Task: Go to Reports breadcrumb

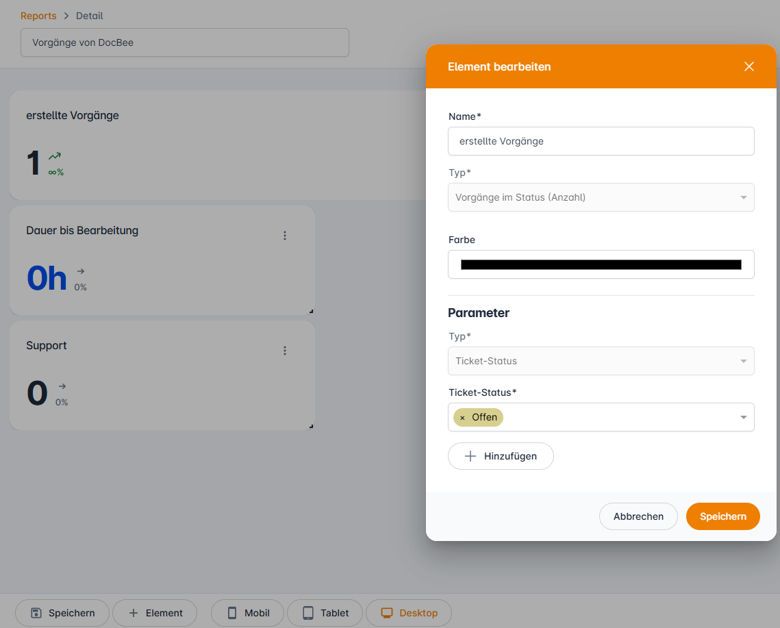Action: coord(38,16)
